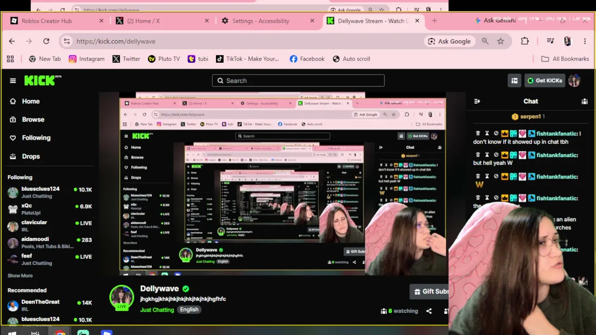
Task: Go back using browser back arrow
Action: (12, 41)
